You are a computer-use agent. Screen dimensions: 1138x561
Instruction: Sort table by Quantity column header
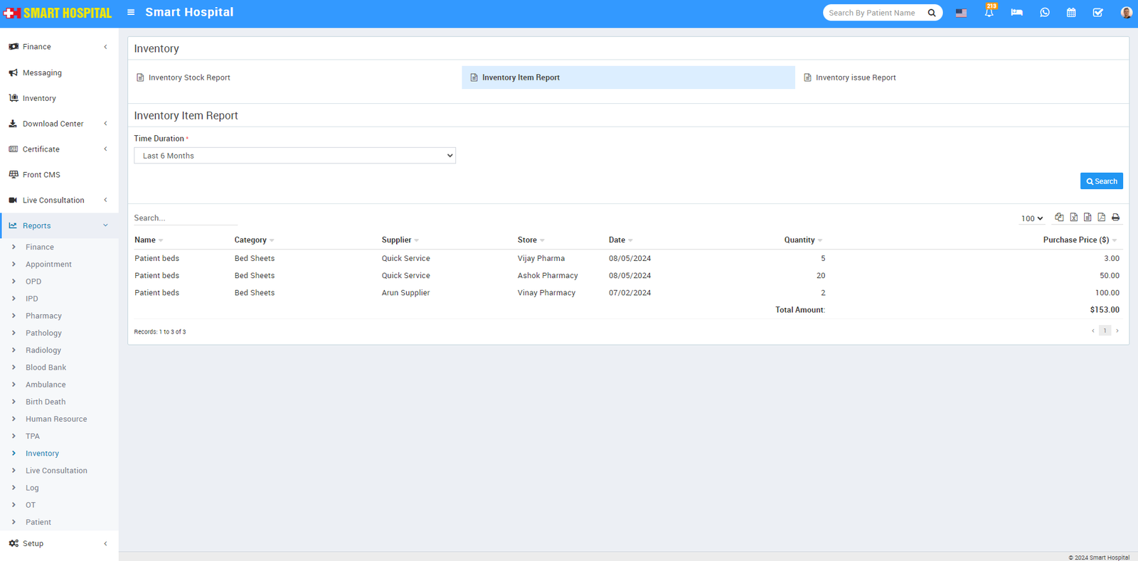pyautogui.click(x=799, y=240)
